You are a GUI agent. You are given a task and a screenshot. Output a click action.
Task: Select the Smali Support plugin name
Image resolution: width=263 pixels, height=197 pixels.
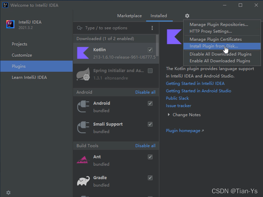point(108,124)
